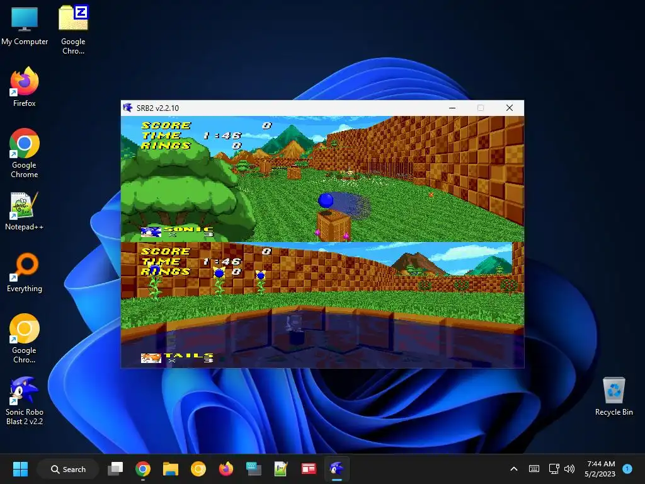Click the taskbar Search box

(68, 469)
